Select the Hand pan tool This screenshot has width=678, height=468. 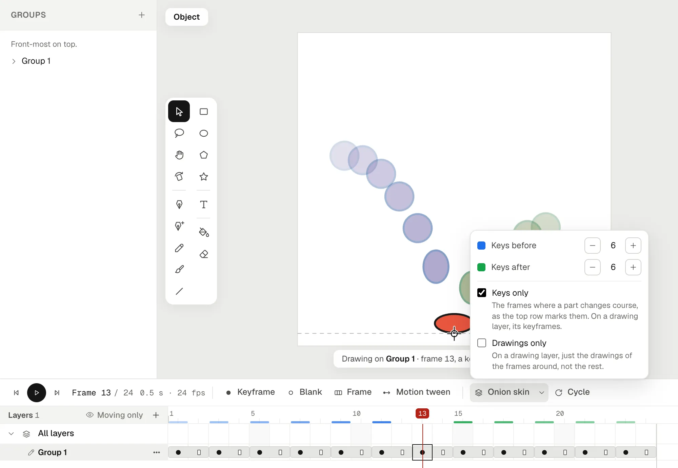tap(179, 155)
